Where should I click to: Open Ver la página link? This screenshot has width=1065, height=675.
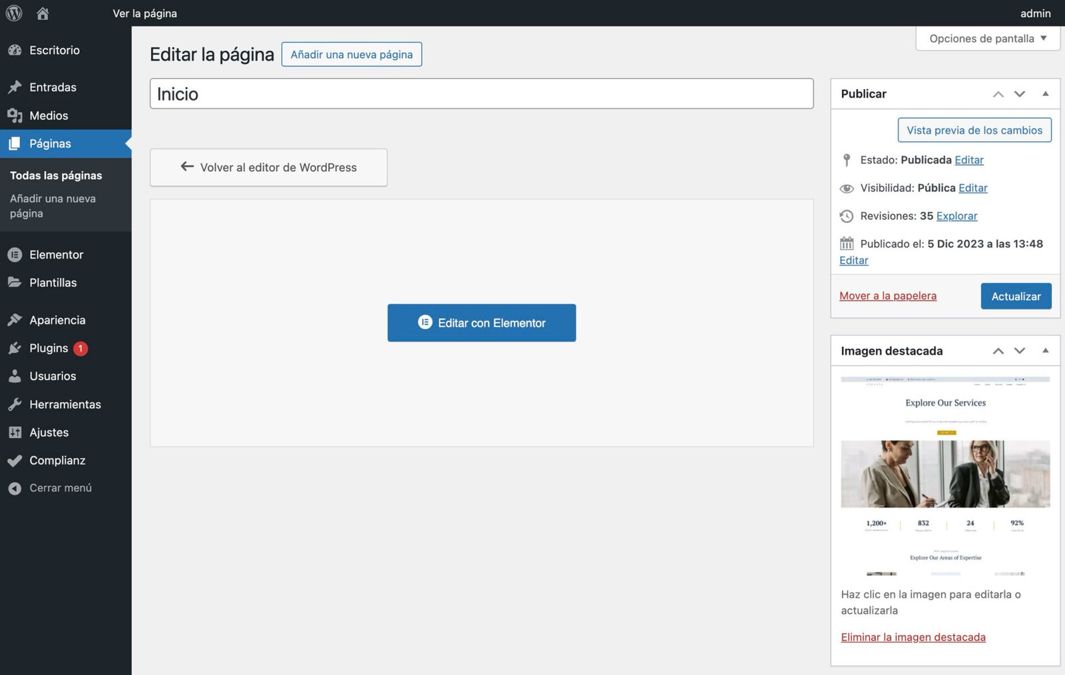[x=144, y=13]
